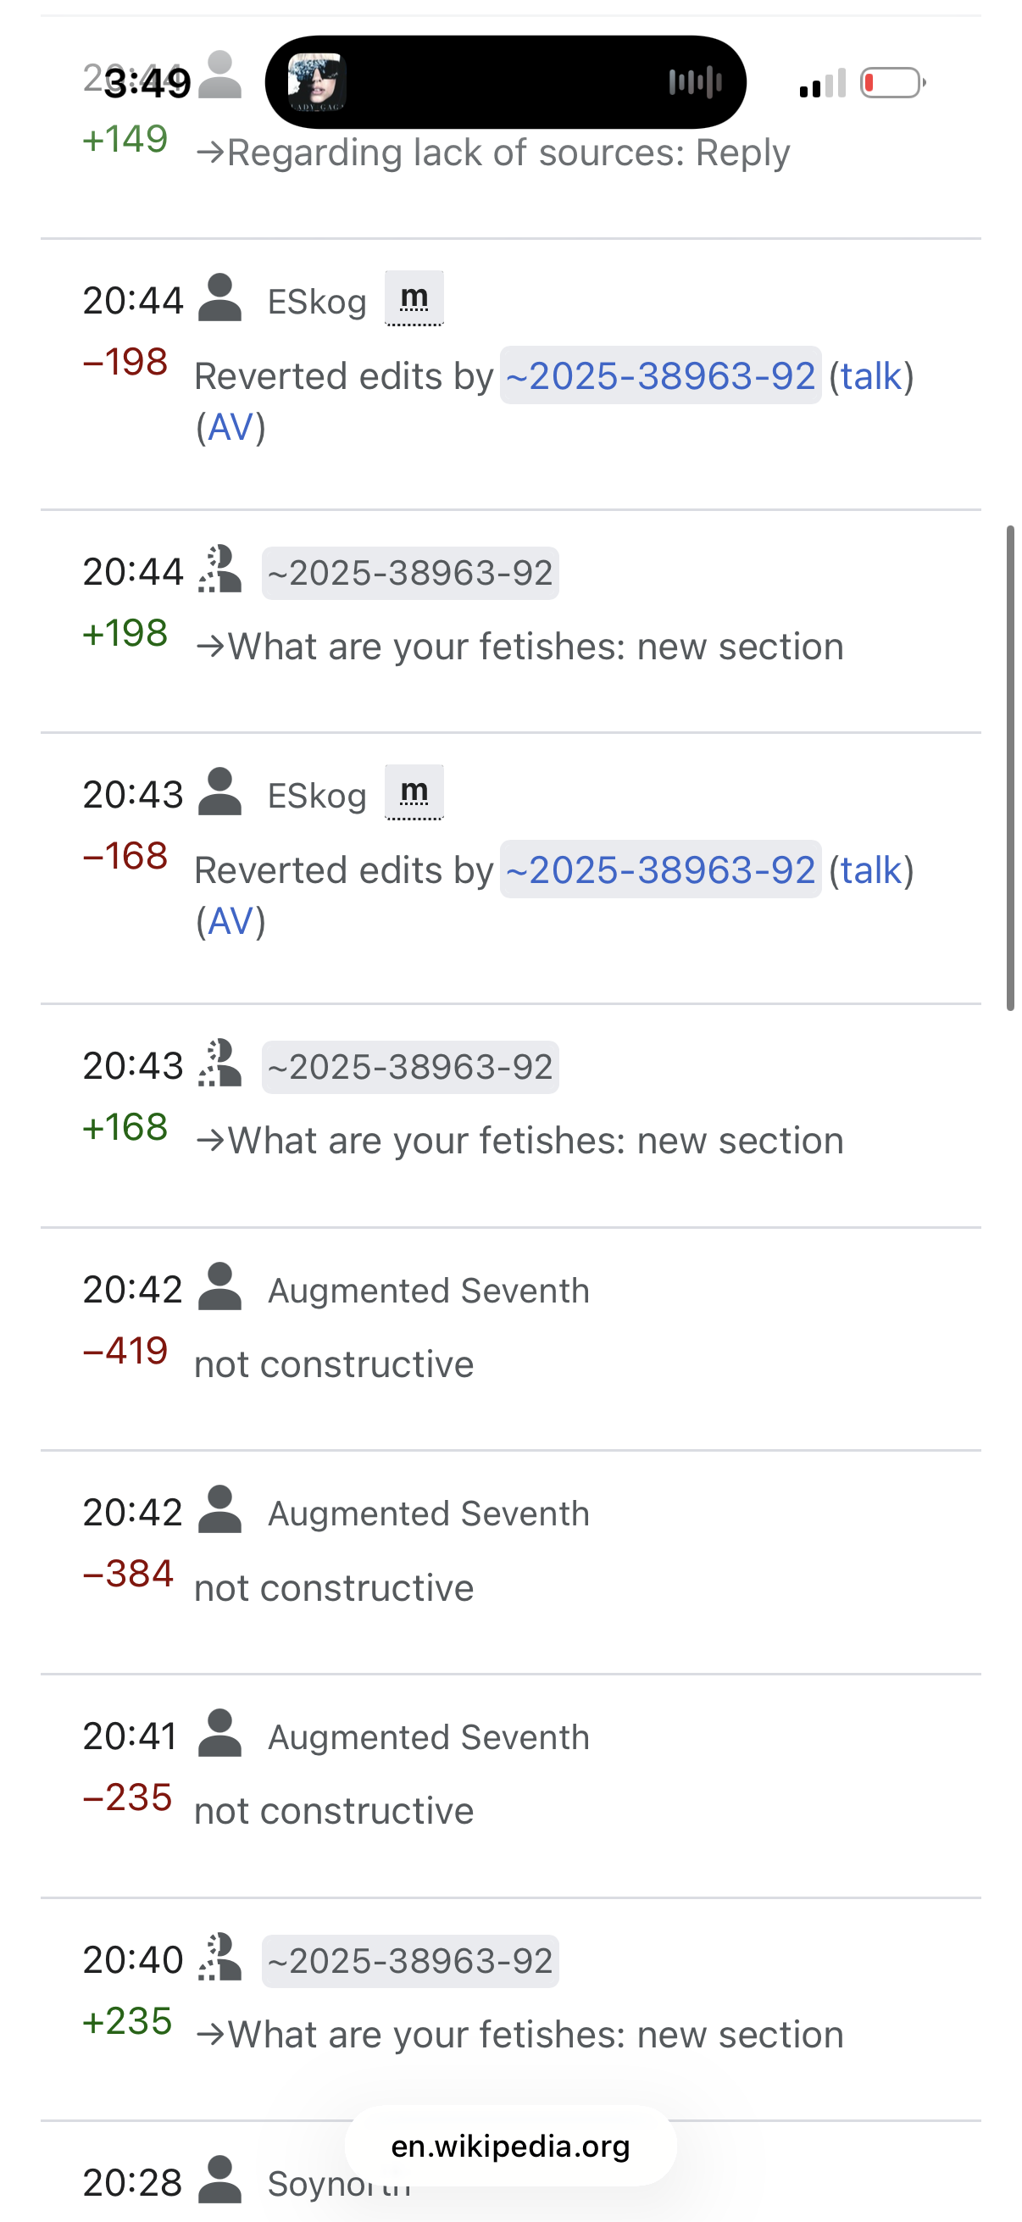Viewport: 1022px width, 2222px height.
Task: Open ~2025-38963-92 link in −198 revert summary
Action: pyautogui.click(x=661, y=376)
